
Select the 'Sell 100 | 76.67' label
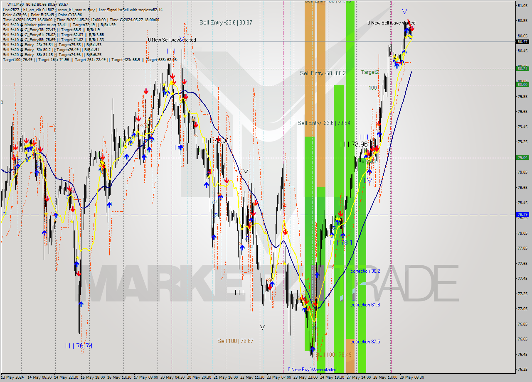[235, 341]
